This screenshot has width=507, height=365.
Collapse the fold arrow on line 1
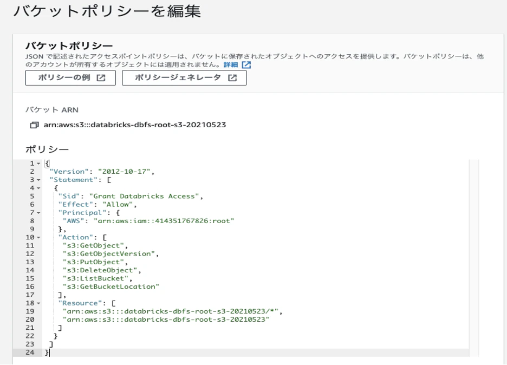pos(38,164)
